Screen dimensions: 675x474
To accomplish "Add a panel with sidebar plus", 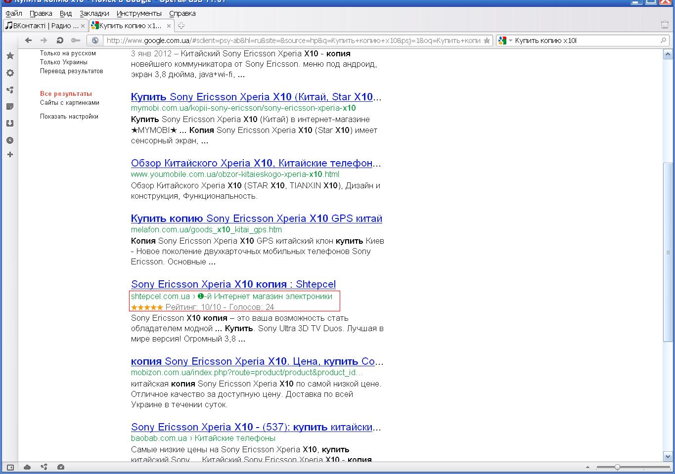I will pos(10,155).
